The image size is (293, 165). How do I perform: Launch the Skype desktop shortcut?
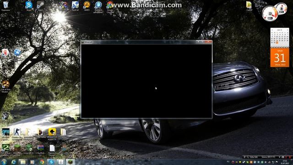tap(29, 5)
